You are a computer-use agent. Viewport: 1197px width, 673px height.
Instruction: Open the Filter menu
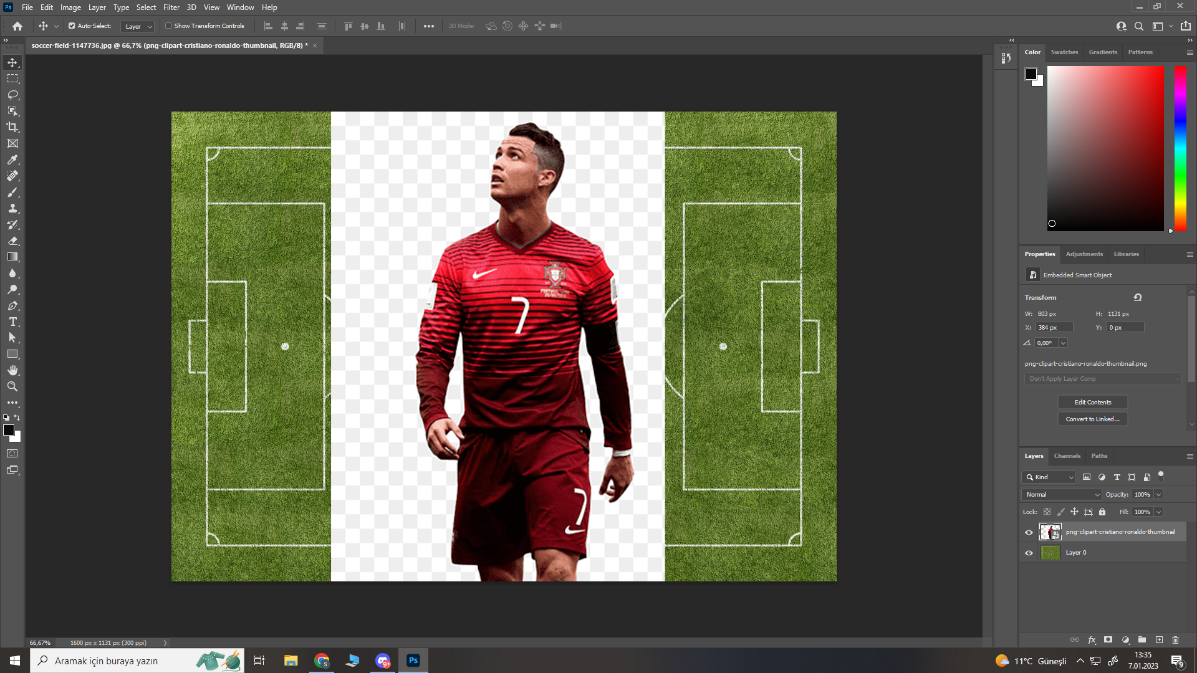171,7
